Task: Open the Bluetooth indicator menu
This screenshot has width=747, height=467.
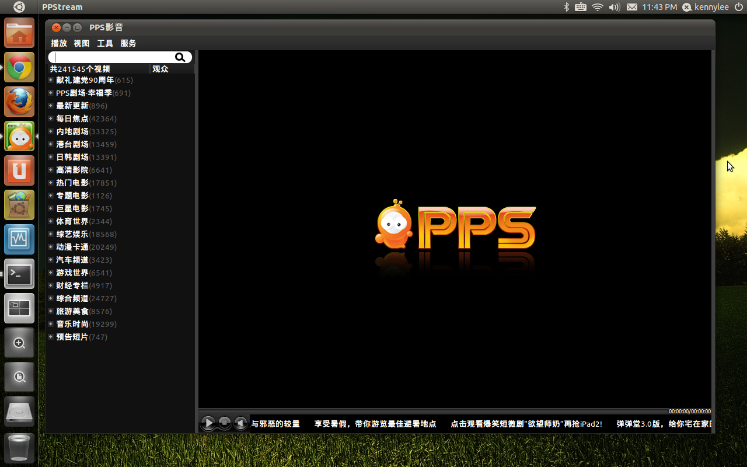Action: [566, 7]
